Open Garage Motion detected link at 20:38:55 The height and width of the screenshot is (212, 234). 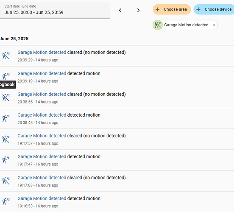click(x=42, y=94)
